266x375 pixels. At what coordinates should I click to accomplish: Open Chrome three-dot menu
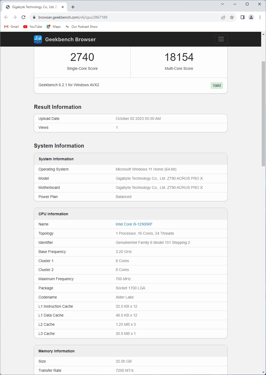(260, 17)
